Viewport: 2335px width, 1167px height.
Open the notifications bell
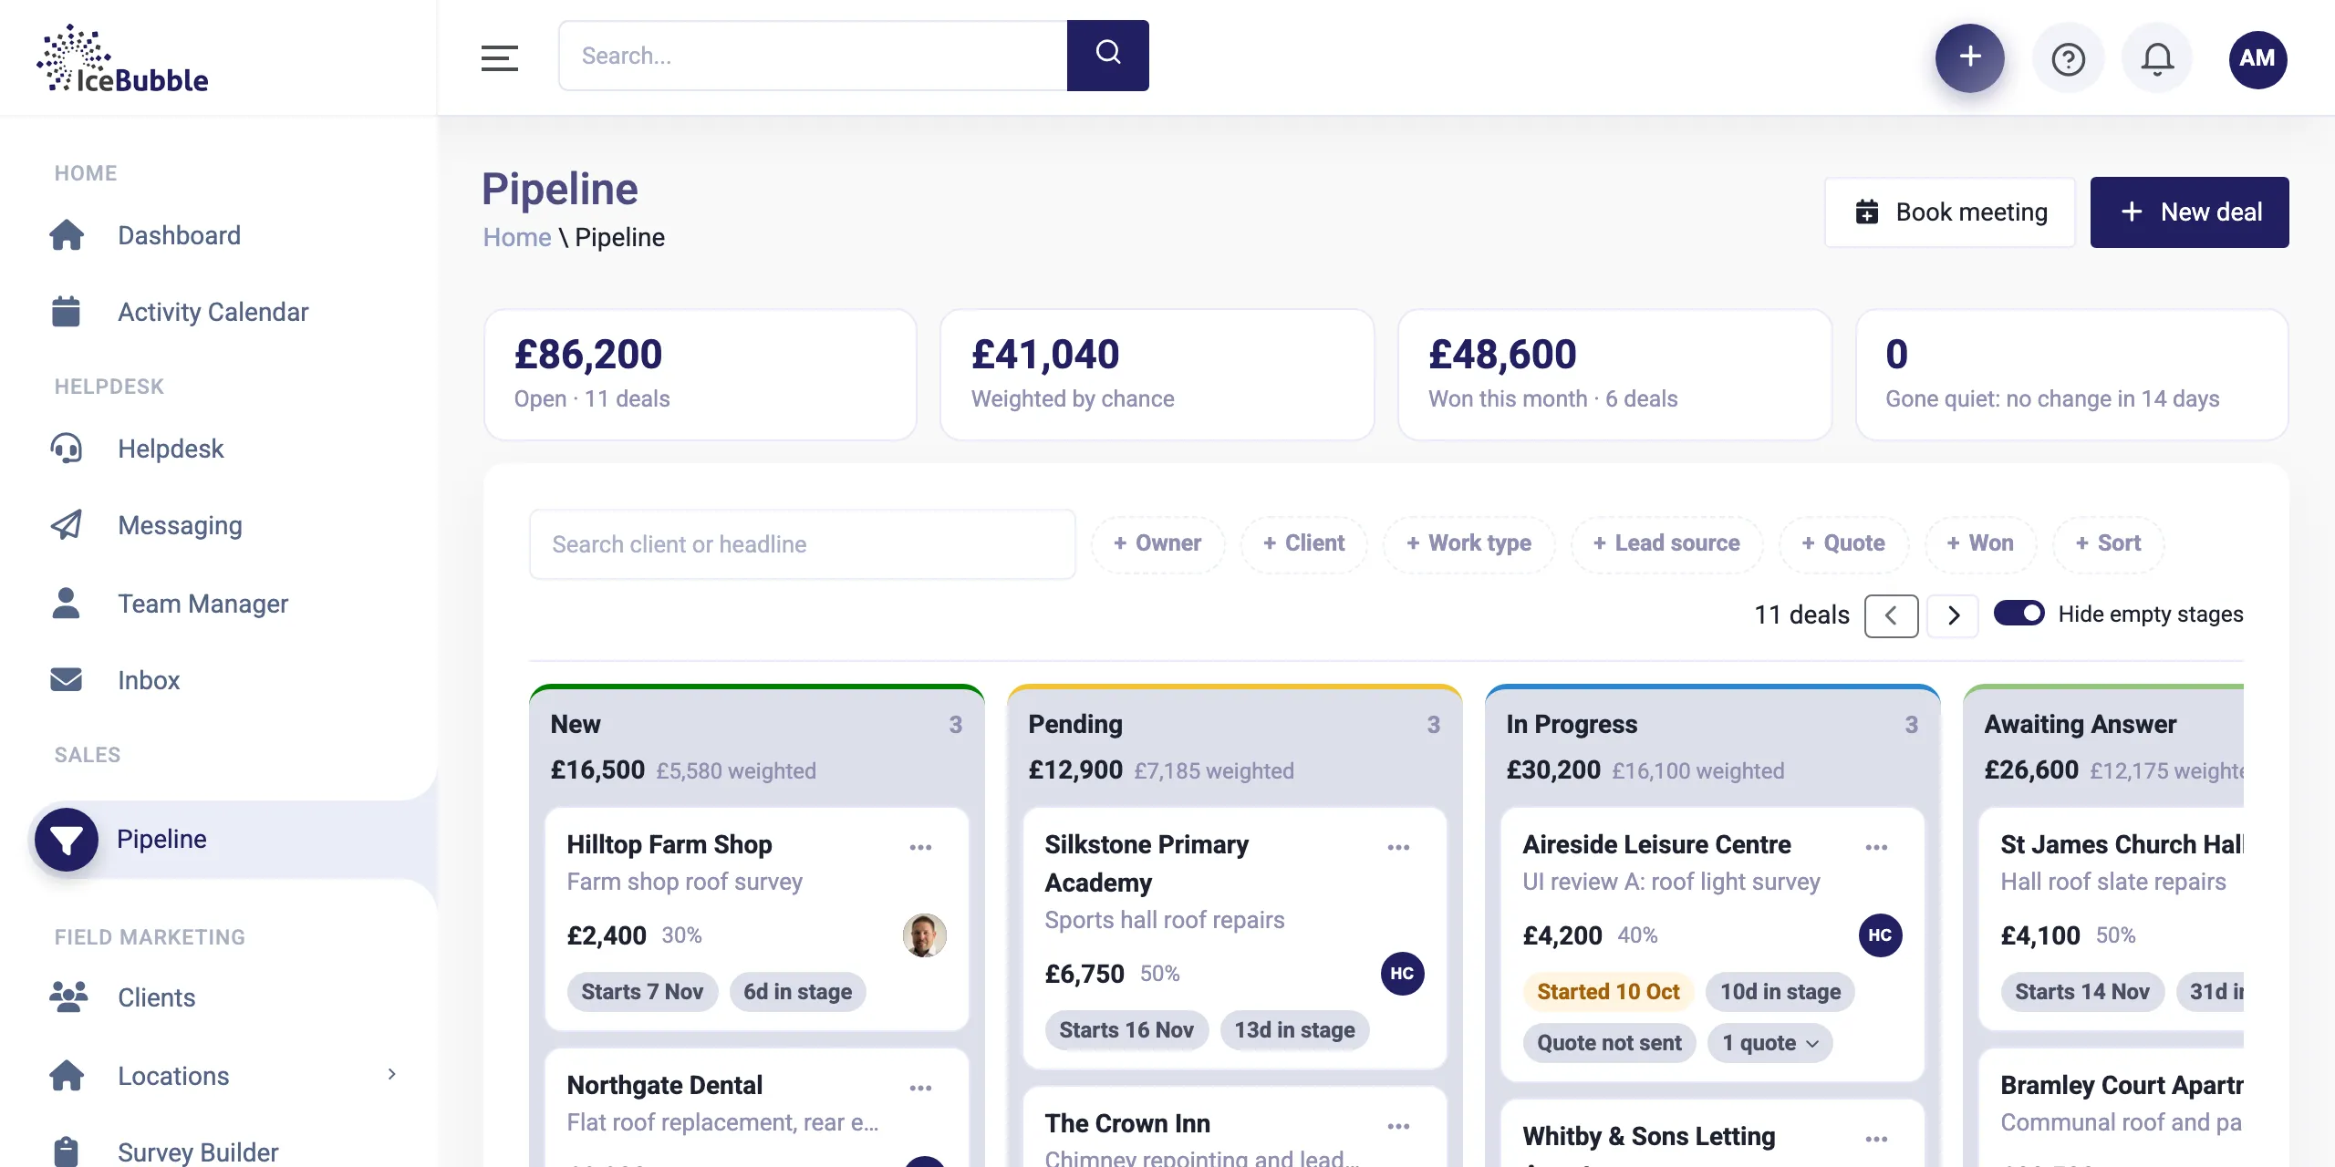point(2157,59)
